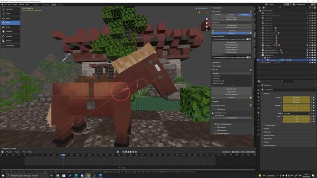Open Blender from the Windows taskbar
The image size is (317, 178).
[x=88, y=176]
